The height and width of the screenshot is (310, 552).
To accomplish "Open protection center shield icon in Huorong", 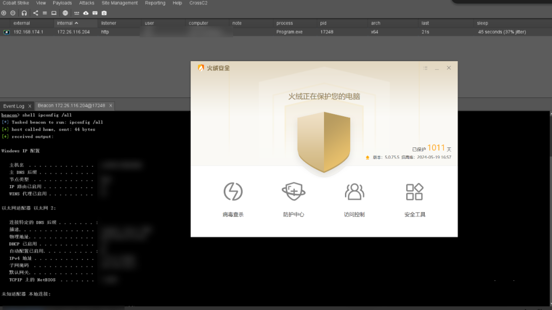I will click(293, 191).
